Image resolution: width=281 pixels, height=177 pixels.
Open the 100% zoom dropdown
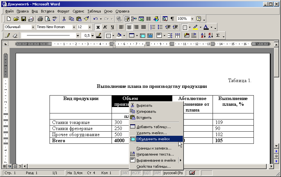[x=192, y=19]
